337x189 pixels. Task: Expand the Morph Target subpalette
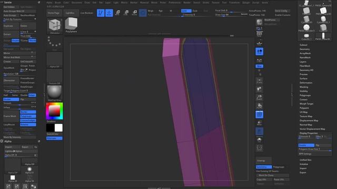[x=306, y=104]
